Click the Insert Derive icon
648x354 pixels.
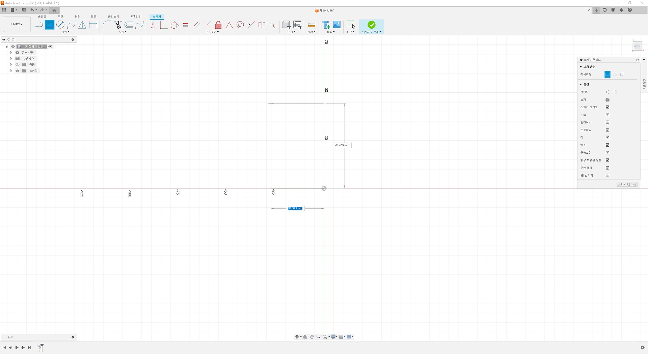pos(326,25)
